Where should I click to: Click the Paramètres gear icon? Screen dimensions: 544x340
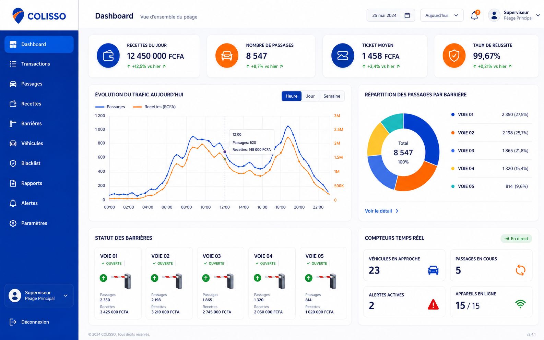click(x=13, y=223)
